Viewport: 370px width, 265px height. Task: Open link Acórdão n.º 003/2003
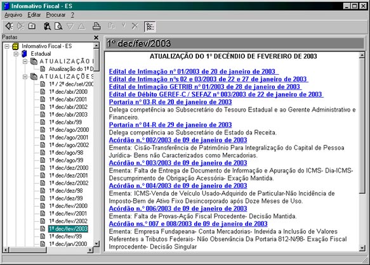coord(178,163)
